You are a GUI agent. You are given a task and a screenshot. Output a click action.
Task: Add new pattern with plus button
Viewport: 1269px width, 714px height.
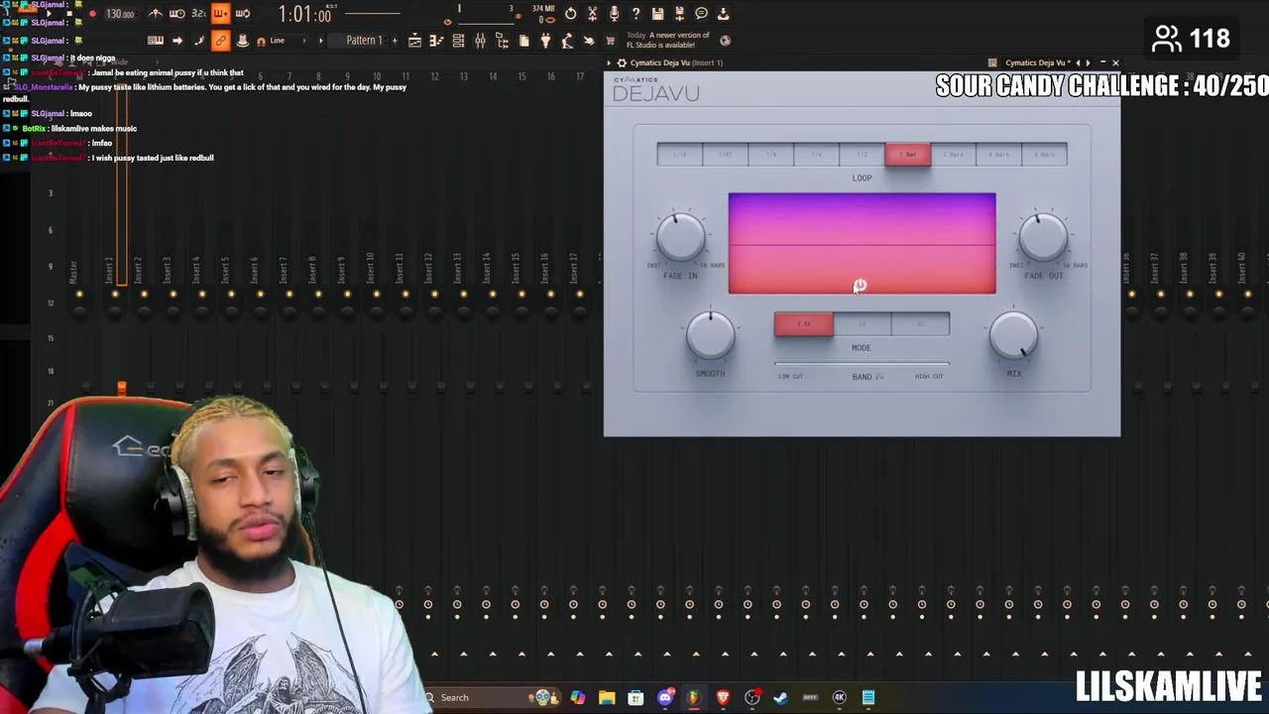pos(395,41)
